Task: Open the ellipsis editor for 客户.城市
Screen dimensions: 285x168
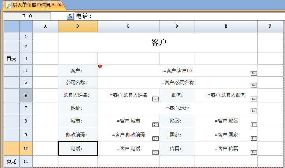Action: [x=156, y=125]
